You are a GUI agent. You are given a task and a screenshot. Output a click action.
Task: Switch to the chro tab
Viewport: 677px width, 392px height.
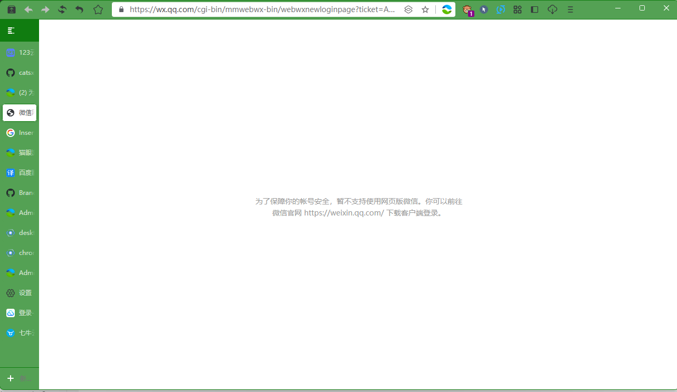[x=20, y=253]
